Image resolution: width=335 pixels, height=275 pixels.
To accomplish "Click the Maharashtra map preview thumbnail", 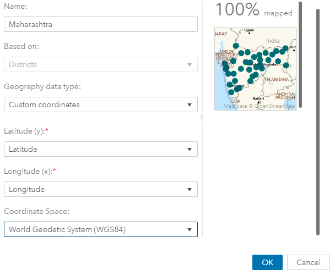I will 255,69.
